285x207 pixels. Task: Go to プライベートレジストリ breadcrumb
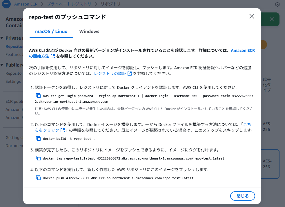coord(69,4)
